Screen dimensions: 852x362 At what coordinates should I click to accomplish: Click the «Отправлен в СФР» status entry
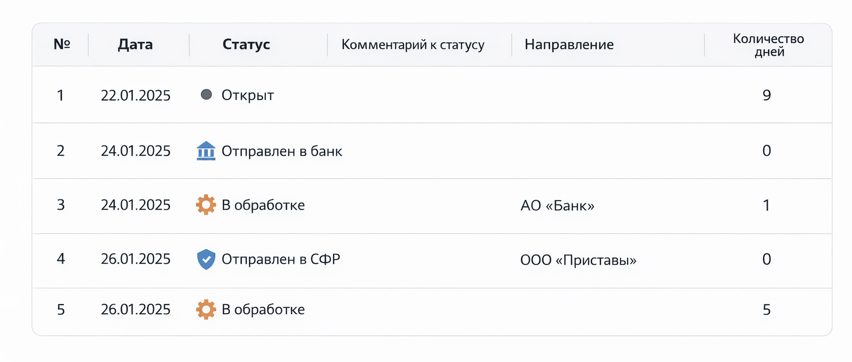click(x=281, y=259)
